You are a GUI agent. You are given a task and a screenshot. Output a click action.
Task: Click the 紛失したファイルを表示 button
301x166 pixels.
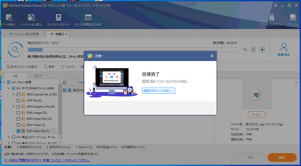click(22, 67)
